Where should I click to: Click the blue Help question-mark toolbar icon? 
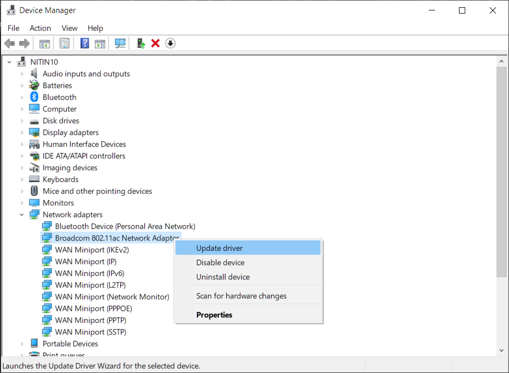(x=85, y=43)
